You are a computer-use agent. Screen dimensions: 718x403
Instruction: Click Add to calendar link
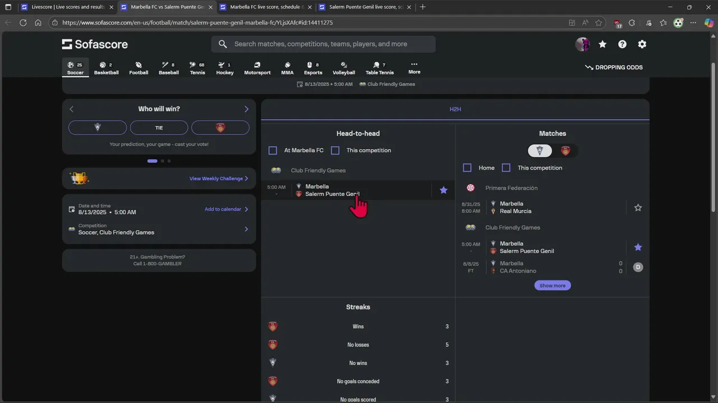[227, 209]
